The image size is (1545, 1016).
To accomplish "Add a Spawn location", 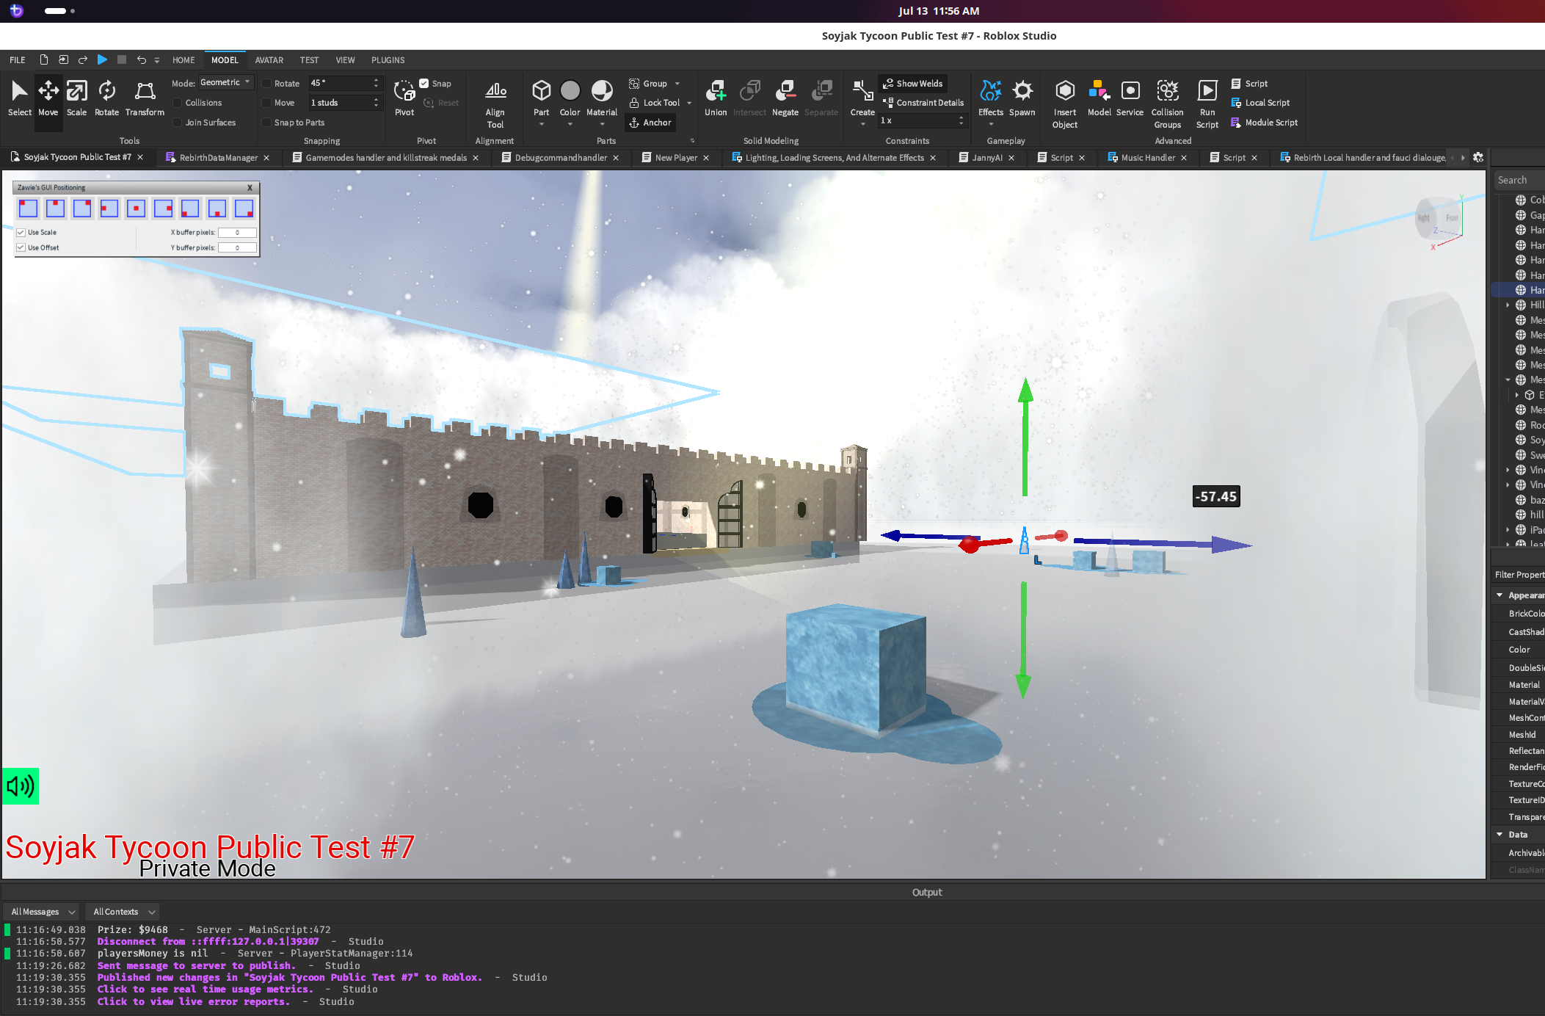I will [x=1022, y=98].
